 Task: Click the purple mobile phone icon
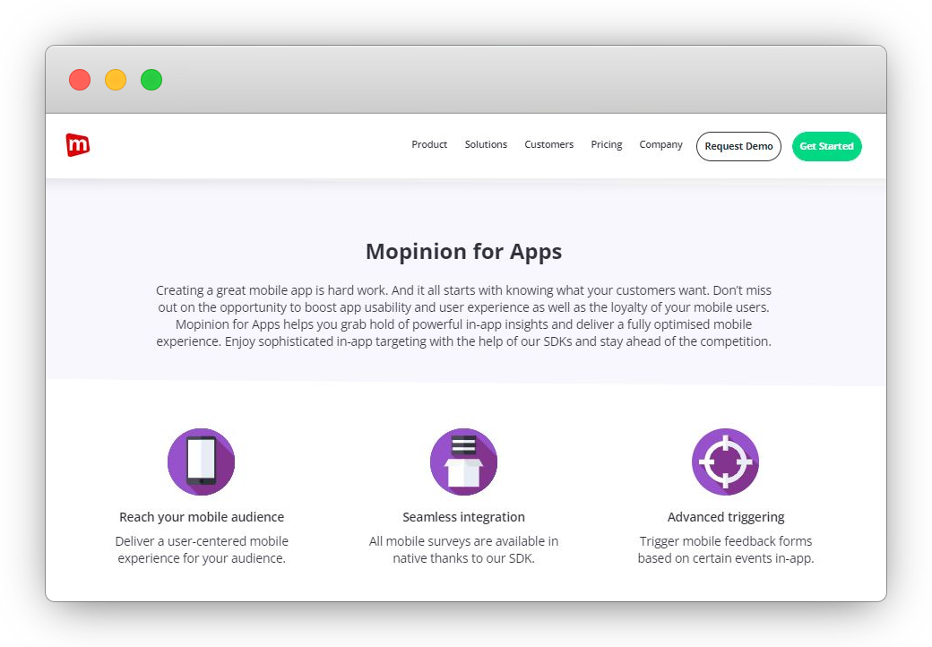202,462
